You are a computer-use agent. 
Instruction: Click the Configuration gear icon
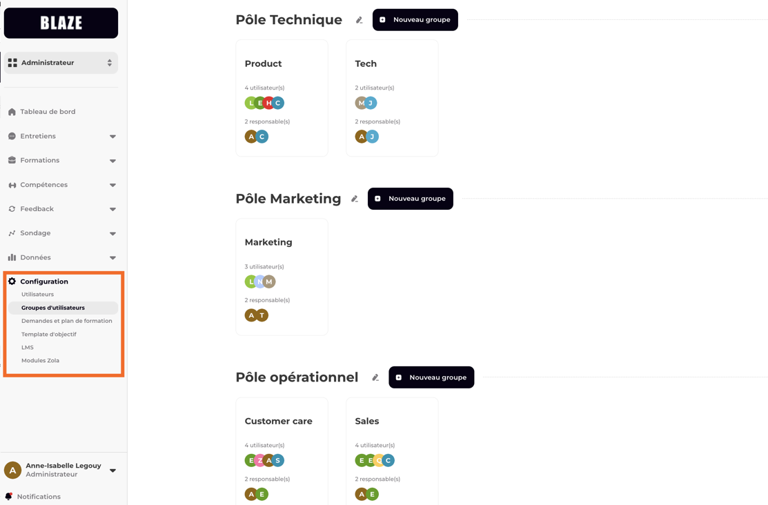[x=12, y=281]
